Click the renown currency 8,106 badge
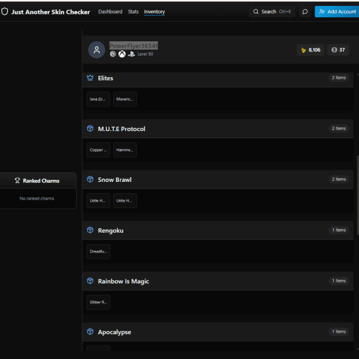Screen dimensions: 359x359 [311, 50]
